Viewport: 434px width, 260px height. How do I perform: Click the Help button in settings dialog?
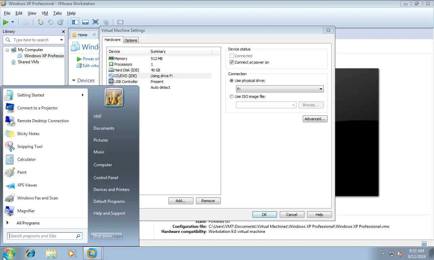[319, 215]
